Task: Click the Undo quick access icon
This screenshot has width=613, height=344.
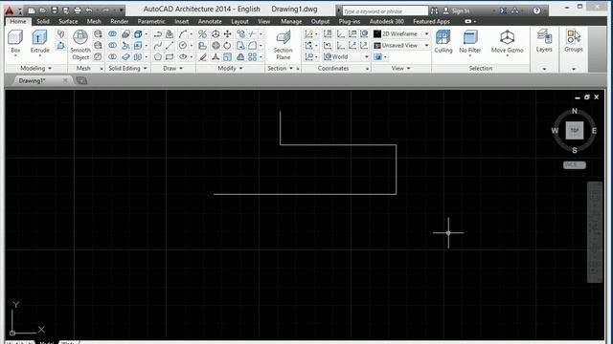Action: coord(89,11)
